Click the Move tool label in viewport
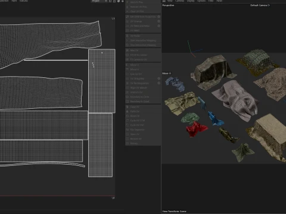286x214 pixels. [166, 73]
